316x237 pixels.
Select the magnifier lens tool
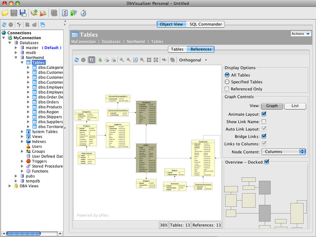click(x=142, y=60)
